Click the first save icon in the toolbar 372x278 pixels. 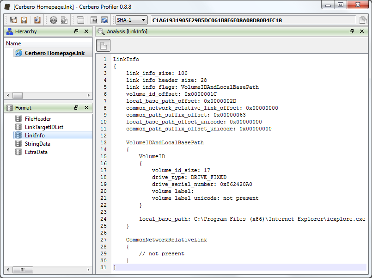coord(13,20)
